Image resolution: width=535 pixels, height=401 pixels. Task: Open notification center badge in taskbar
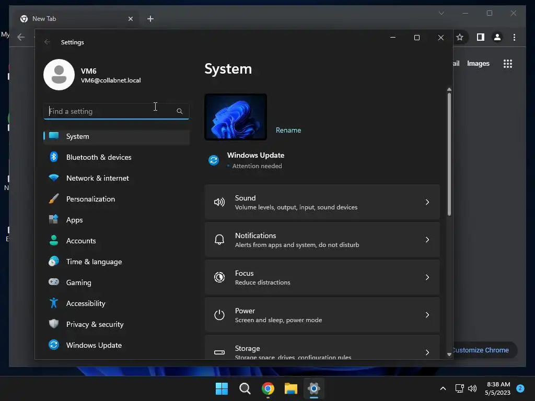pyautogui.click(x=520, y=388)
